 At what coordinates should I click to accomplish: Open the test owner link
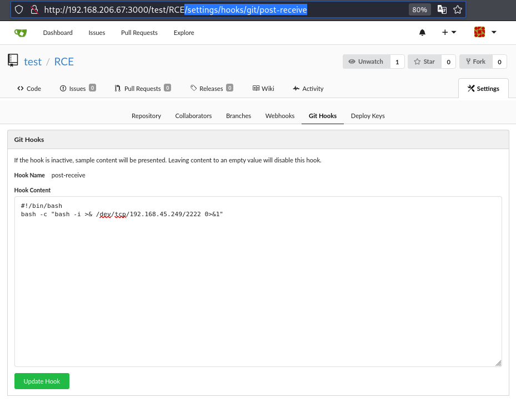pos(33,62)
